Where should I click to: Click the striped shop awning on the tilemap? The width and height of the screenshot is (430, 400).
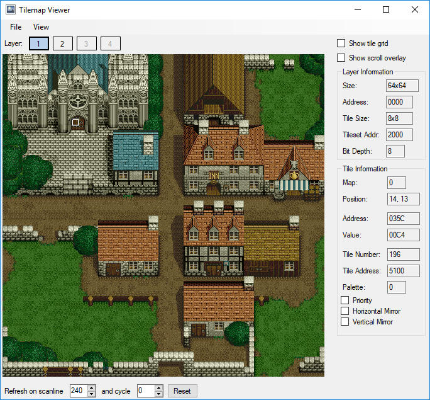tap(294, 185)
